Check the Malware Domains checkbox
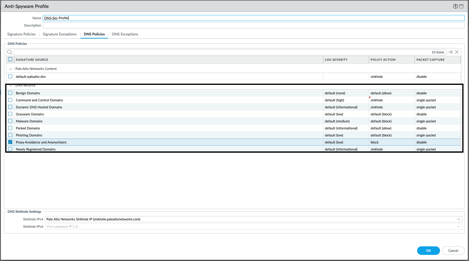469x261 pixels. (10, 121)
